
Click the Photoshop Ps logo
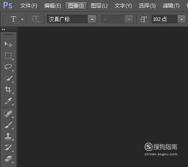click(x=8, y=5)
